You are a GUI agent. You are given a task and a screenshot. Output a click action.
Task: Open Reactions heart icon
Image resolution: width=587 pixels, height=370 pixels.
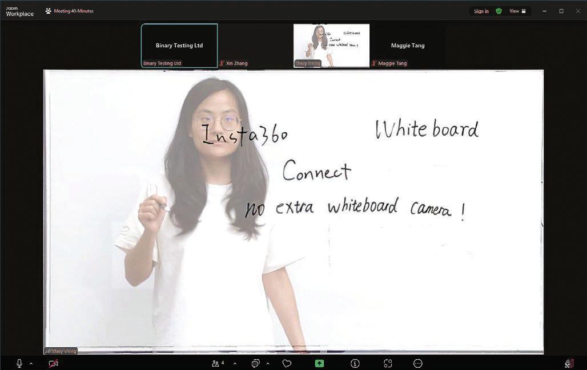click(287, 363)
